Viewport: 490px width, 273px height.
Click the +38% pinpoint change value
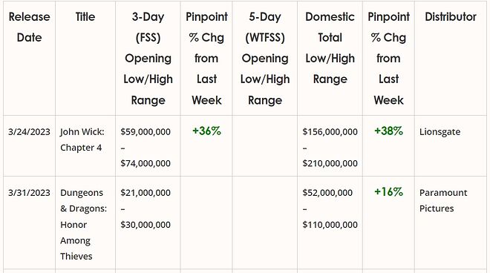tap(389, 131)
